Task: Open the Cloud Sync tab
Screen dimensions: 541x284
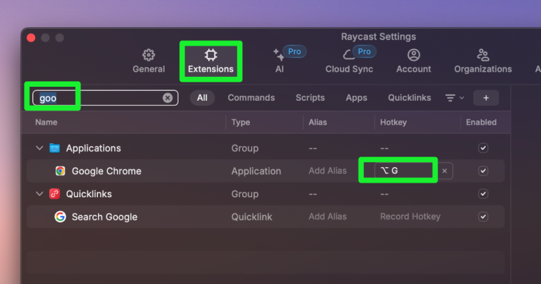Action: pyautogui.click(x=349, y=61)
